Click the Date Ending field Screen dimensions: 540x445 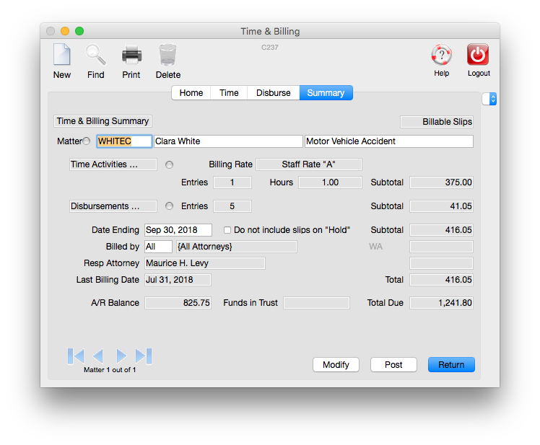pyautogui.click(x=178, y=230)
